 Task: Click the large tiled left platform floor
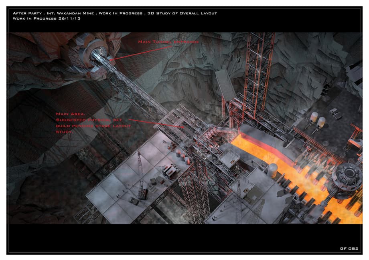pos(120,188)
